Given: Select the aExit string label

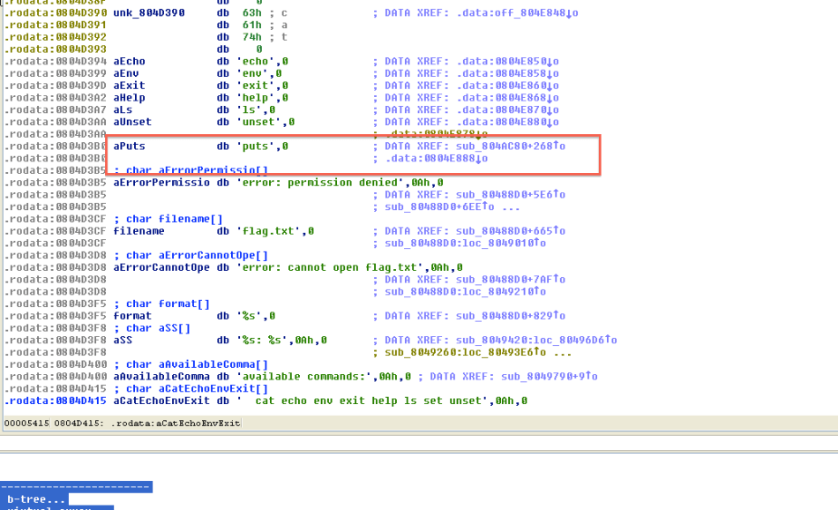Looking at the screenshot, I should point(130,86).
